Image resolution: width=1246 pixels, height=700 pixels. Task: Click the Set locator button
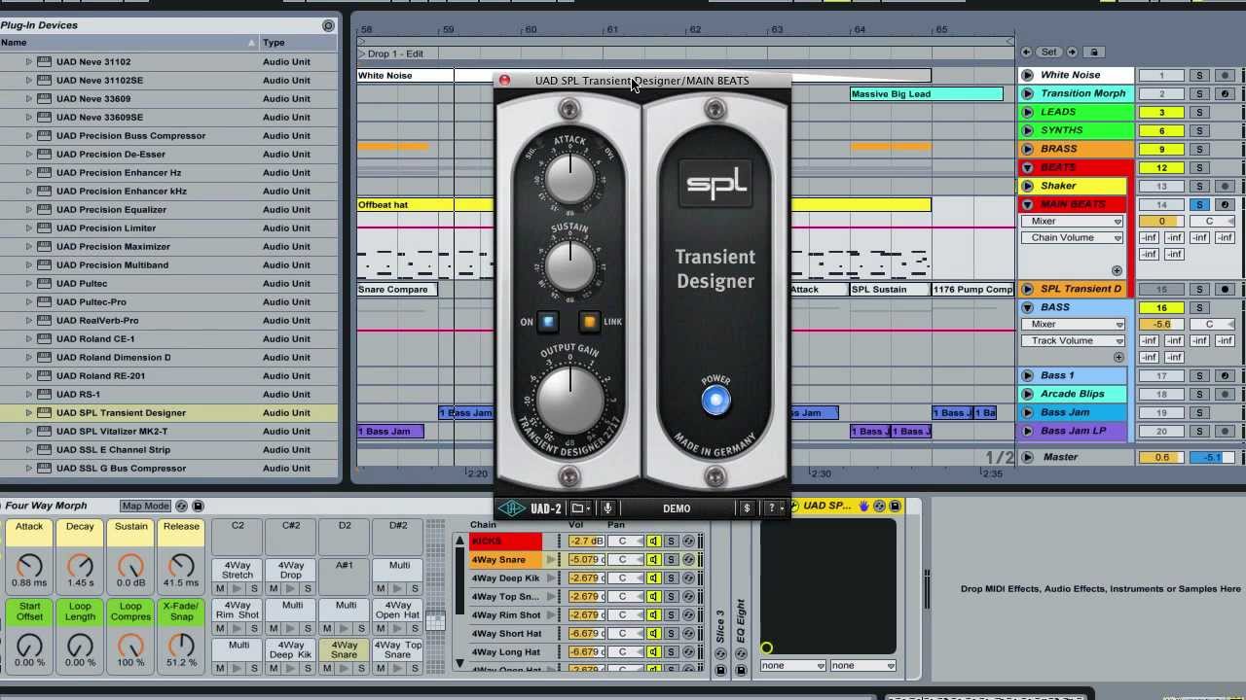[1048, 52]
